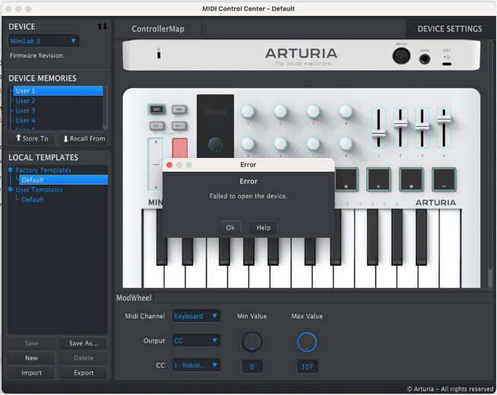Select knob 4 on the controller

(x=346, y=111)
